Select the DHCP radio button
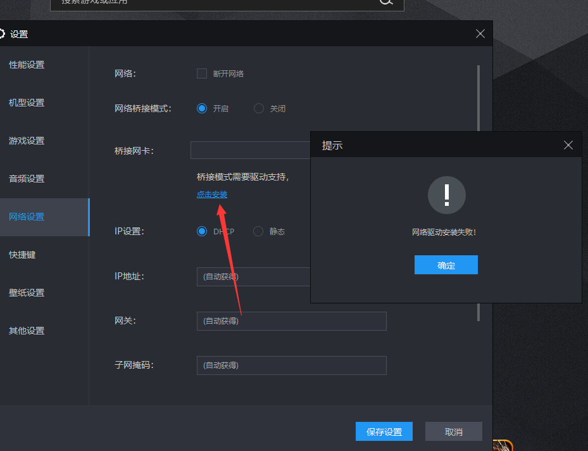Image resolution: width=588 pixels, height=451 pixels. pyautogui.click(x=202, y=231)
